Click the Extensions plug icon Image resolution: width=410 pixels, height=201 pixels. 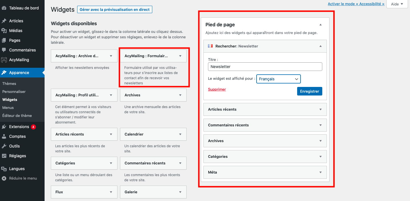pyautogui.click(x=4, y=127)
